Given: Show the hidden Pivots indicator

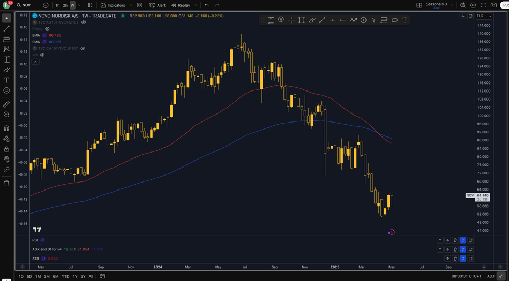Looking at the screenshot, I should (47, 29).
